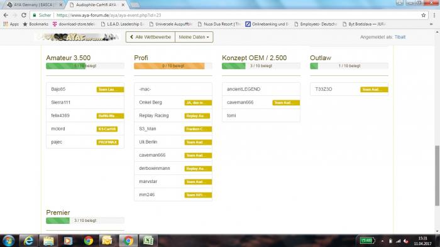Bookmark this page with the star icon
The width and height of the screenshot is (440, 247).
pyautogui.click(x=424, y=15)
